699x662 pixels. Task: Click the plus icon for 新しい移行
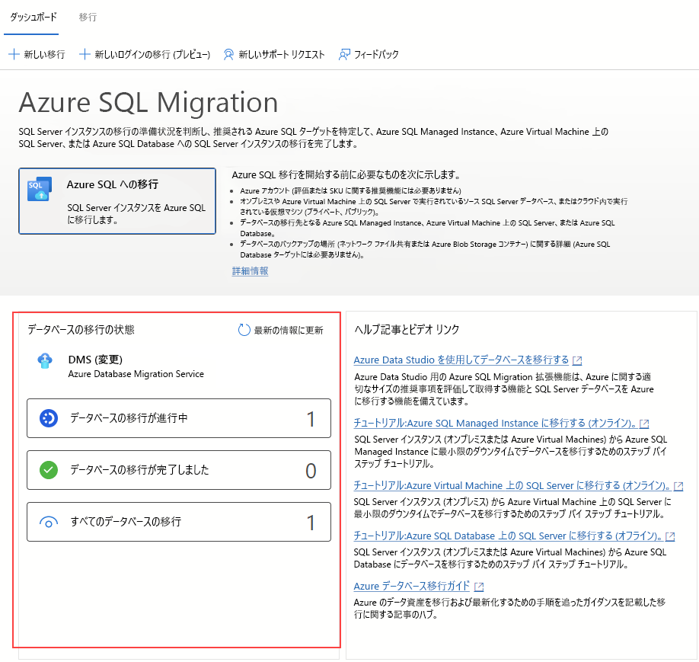tap(14, 54)
